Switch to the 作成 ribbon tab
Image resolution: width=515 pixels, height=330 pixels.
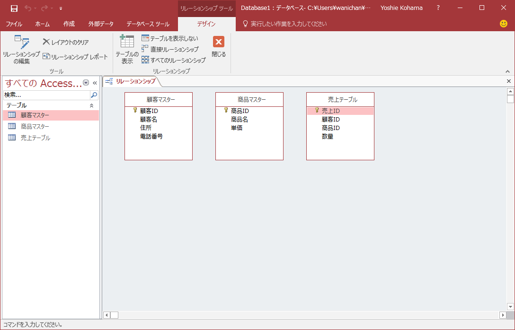[69, 24]
